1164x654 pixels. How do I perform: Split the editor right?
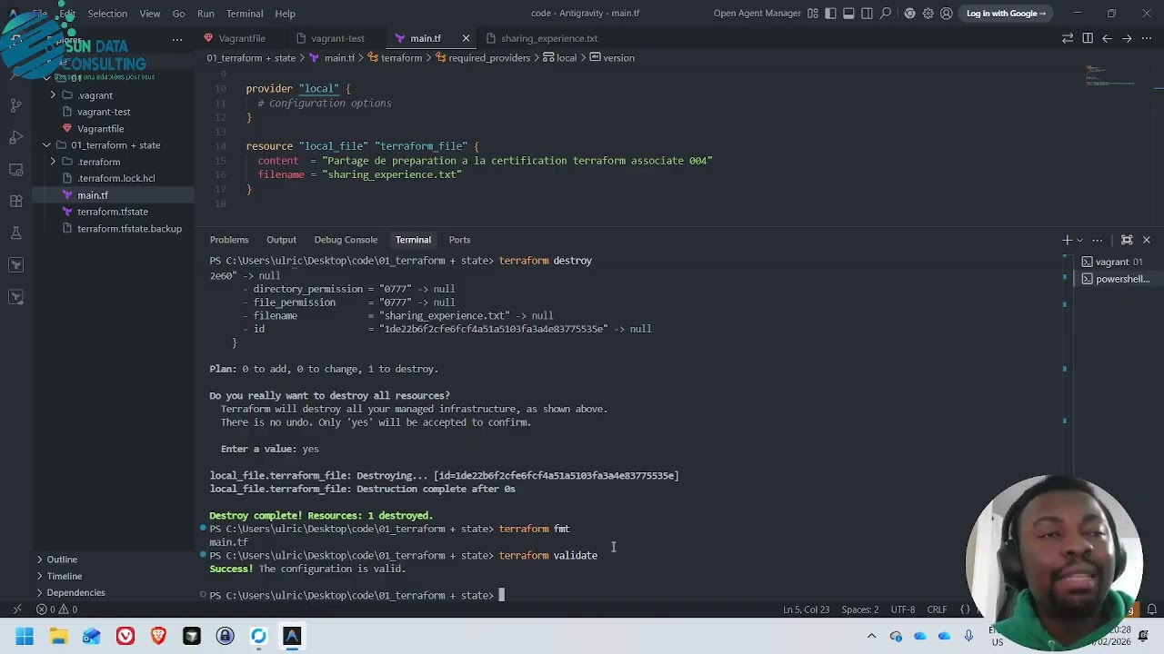click(x=1088, y=38)
